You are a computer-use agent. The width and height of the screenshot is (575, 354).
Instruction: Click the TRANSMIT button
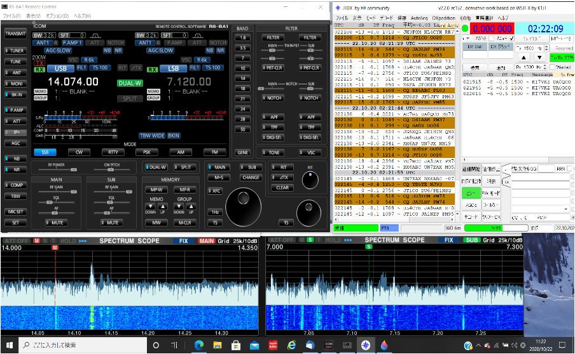coord(15,33)
